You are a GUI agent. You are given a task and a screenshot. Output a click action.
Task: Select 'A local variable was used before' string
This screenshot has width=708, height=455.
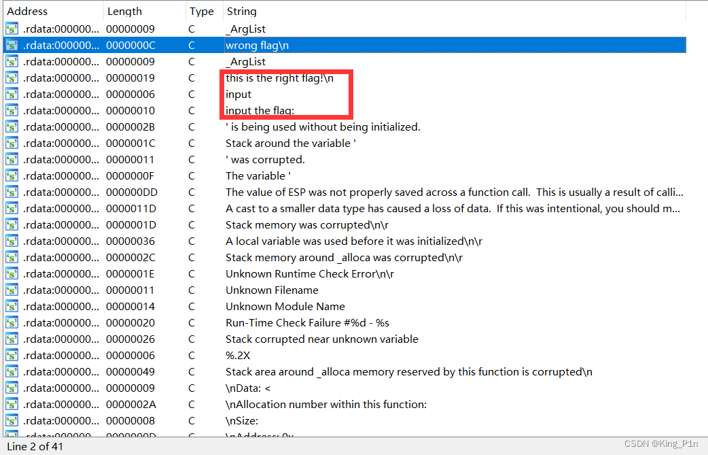[x=354, y=241]
